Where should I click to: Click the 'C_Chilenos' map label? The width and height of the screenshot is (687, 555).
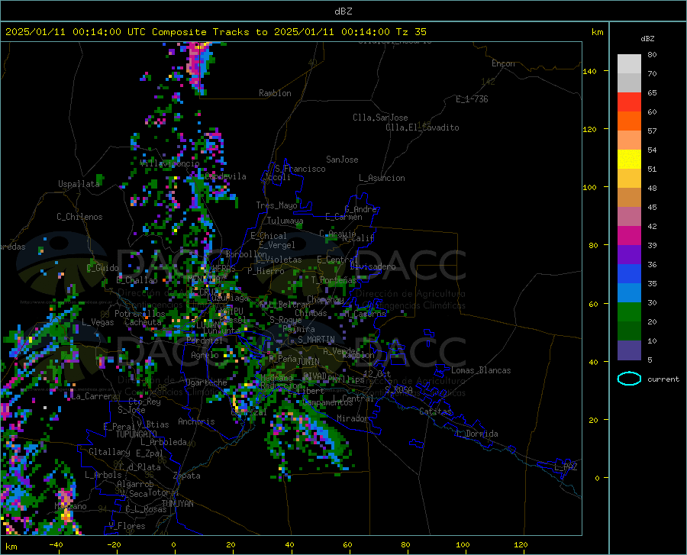79,216
